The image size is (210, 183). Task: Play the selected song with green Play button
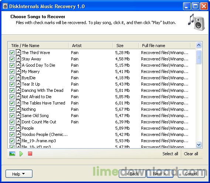(21, 154)
